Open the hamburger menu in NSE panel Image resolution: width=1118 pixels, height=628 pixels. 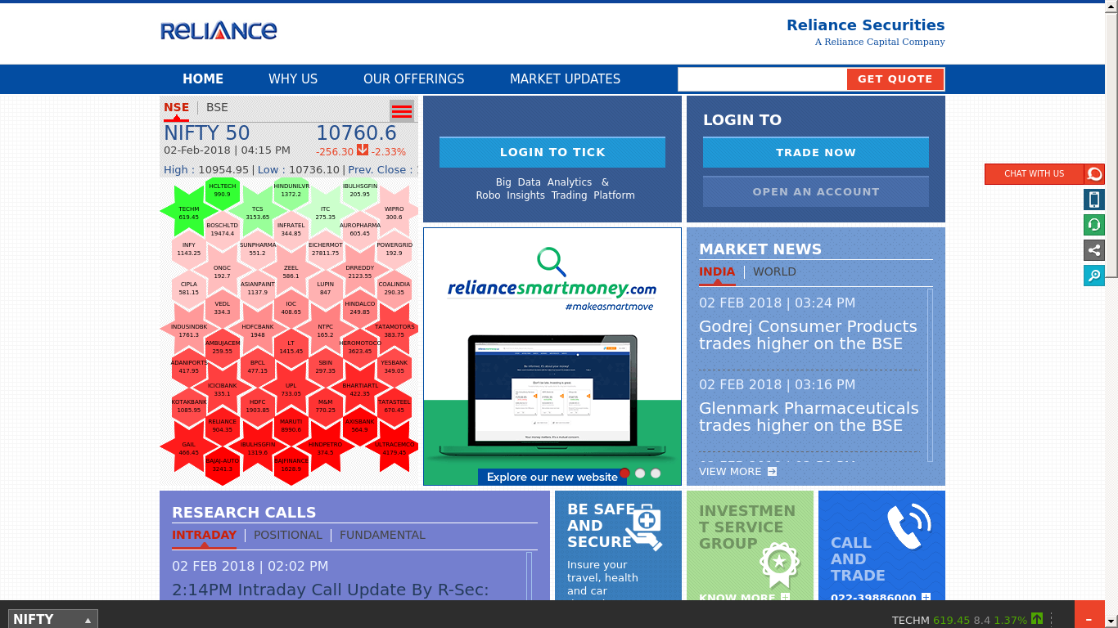(401, 111)
